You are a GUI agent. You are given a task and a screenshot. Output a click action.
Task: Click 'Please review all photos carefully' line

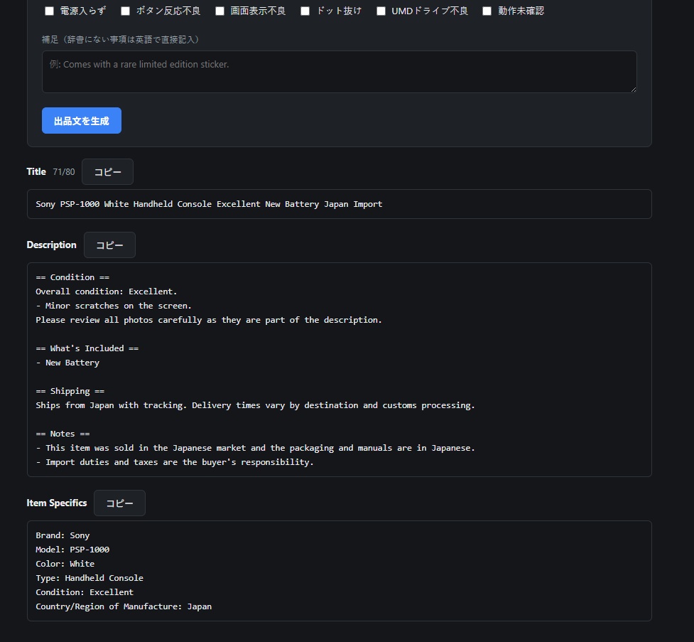[x=208, y=320]
